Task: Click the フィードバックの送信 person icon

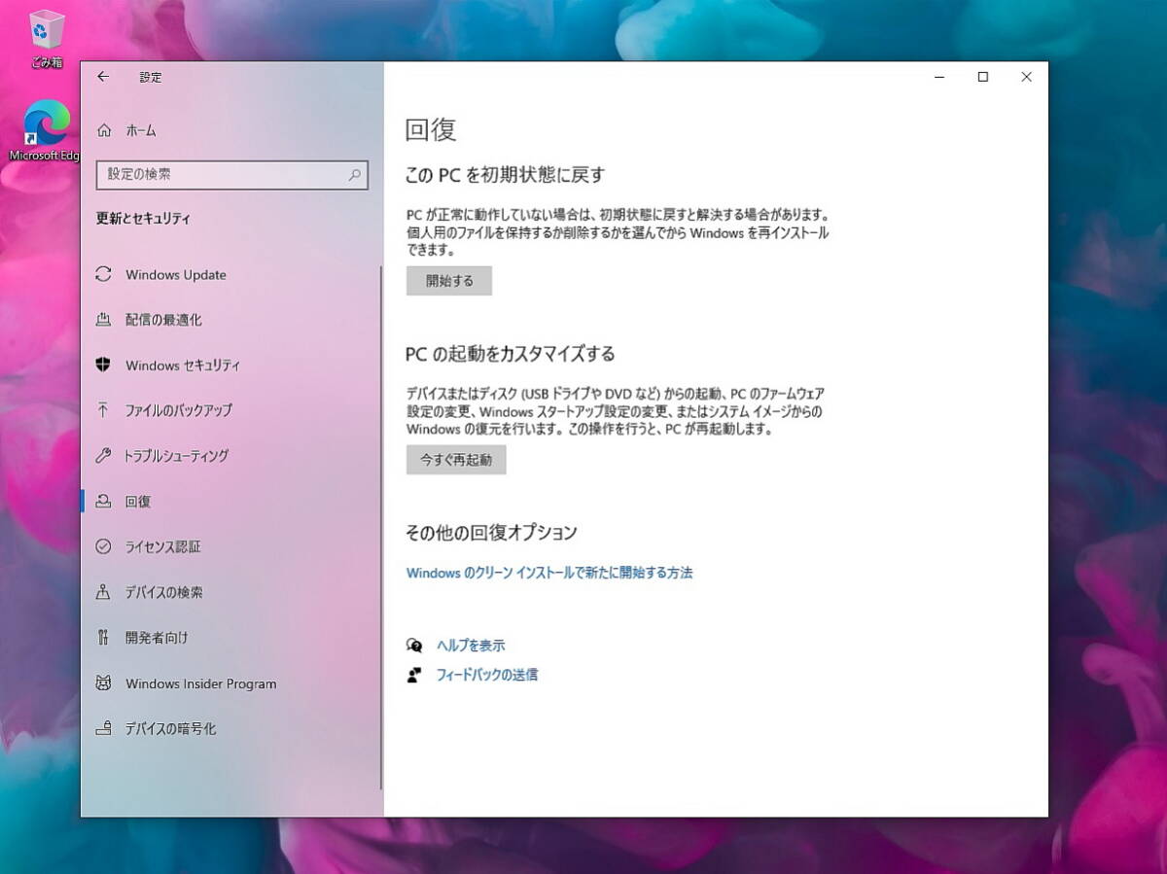Action: click(414, 675)
